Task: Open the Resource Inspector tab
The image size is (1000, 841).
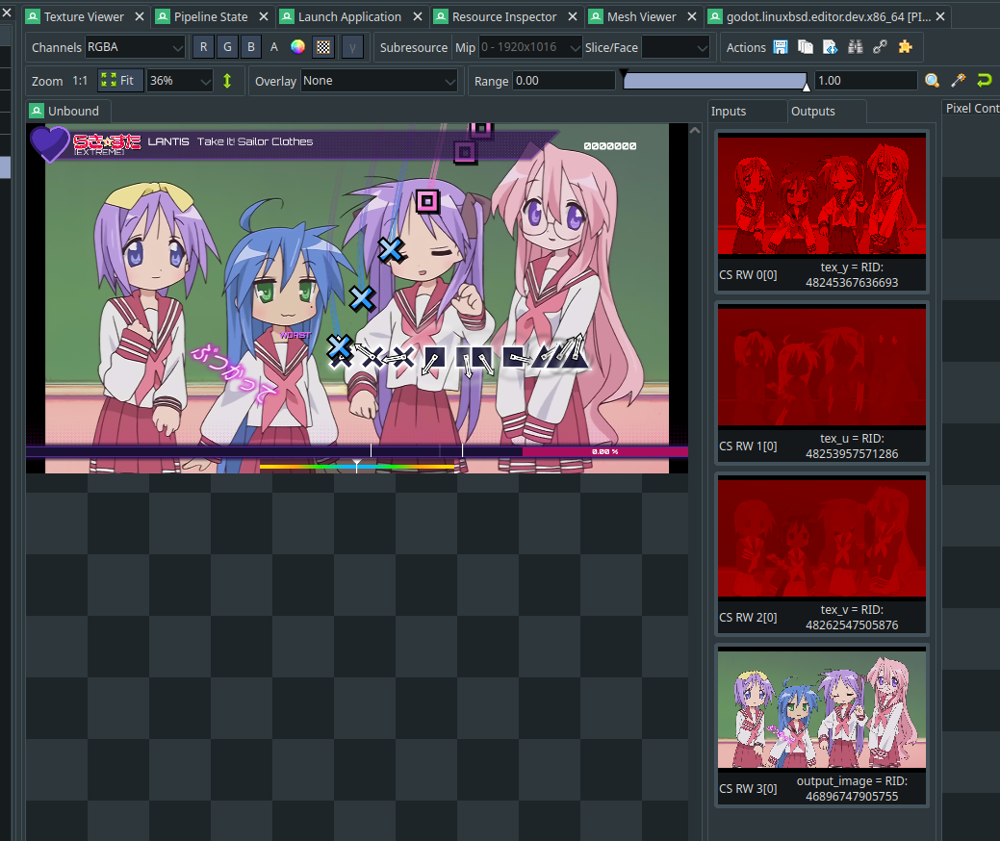Action: pos(503,16)
